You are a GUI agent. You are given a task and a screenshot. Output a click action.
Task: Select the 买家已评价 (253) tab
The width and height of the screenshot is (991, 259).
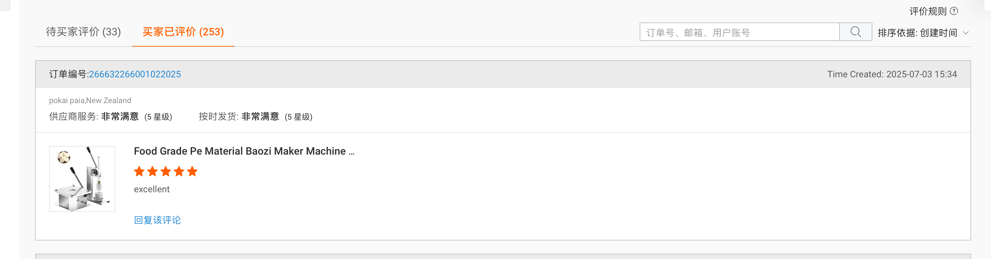(x=183, y=32)
